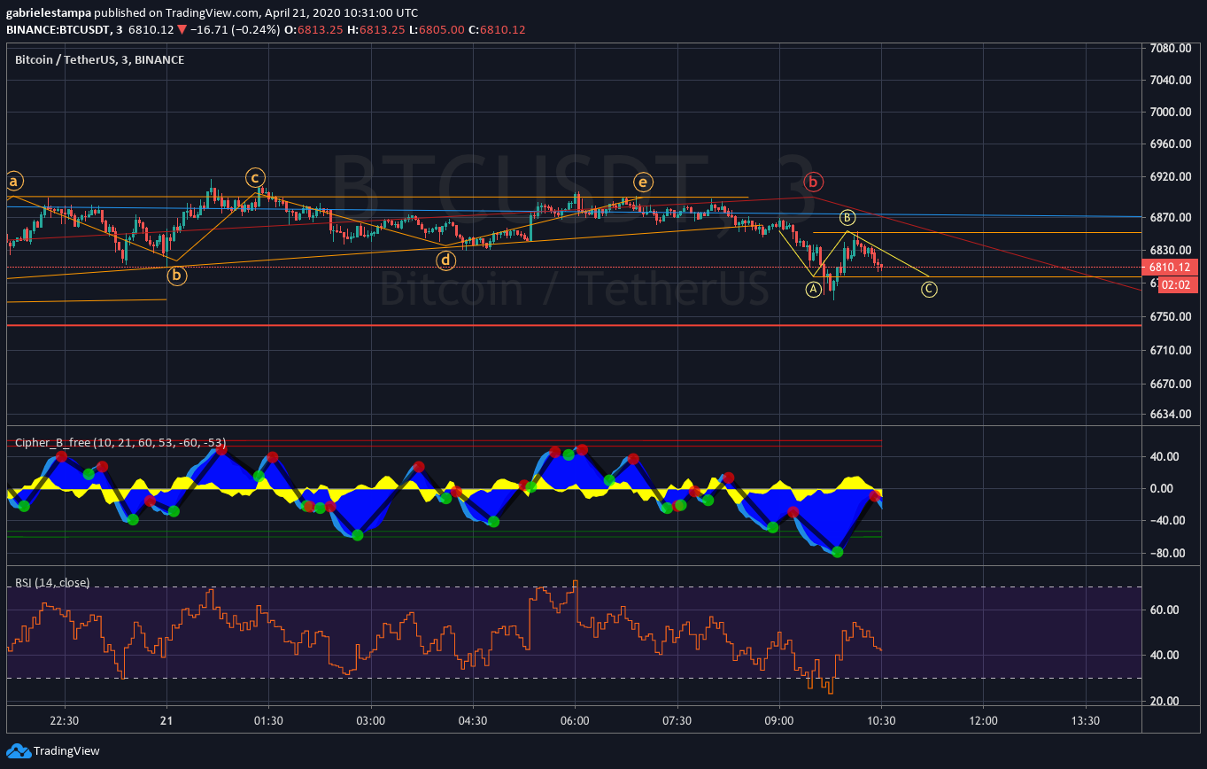
Task: Click the RSI (14, close) indicator legend
Action: 52,582
